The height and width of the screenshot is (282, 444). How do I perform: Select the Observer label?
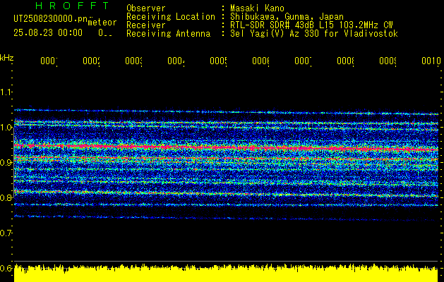coord(146,8)
